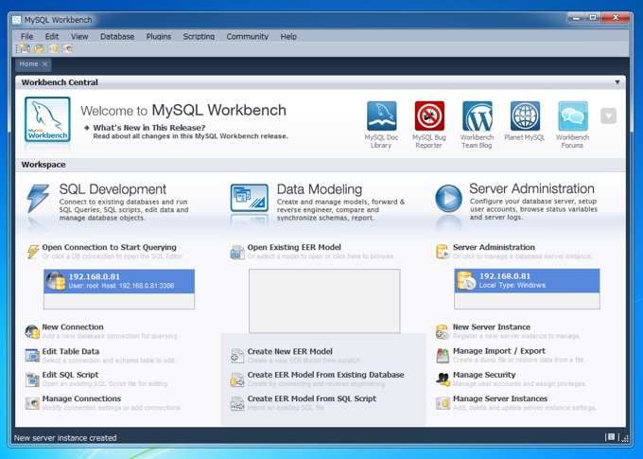The height and width of the screenshot is (459, 643).
Task: Click the SQL Development lightning bolt icon
Action: 38,199
